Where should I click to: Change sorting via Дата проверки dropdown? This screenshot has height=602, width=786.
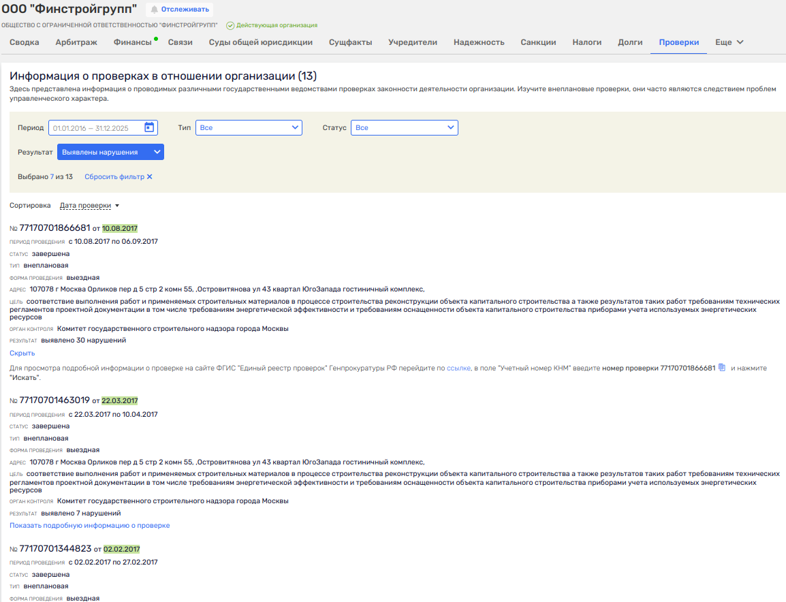tap(89, 206)
